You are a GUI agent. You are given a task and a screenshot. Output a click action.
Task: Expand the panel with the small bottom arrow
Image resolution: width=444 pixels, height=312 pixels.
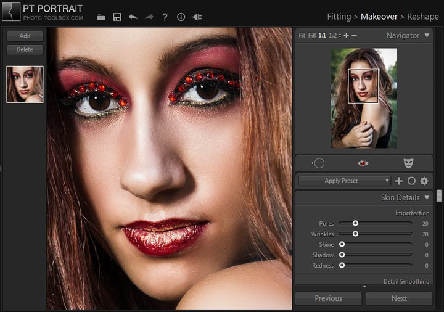click(x=364, y=287)
